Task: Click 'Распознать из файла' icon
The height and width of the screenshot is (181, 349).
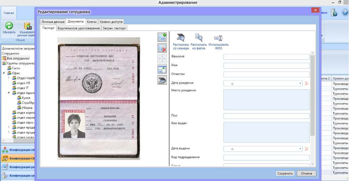Action: point(199,38)
